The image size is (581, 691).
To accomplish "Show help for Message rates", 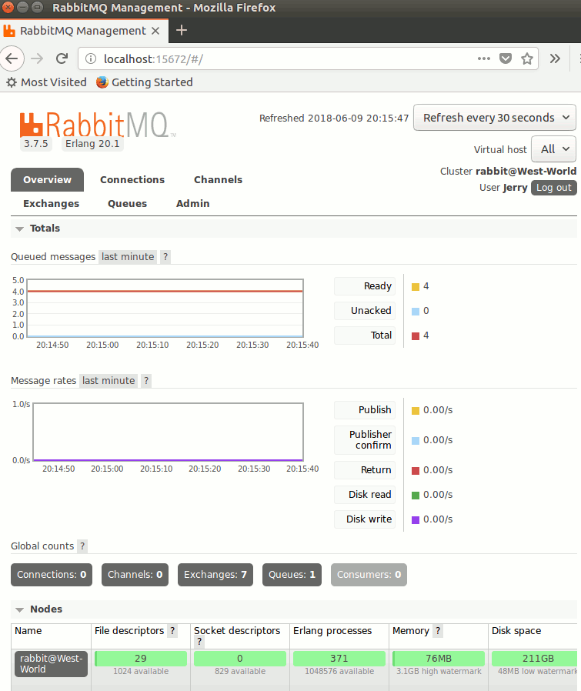I will coord(146,381).
